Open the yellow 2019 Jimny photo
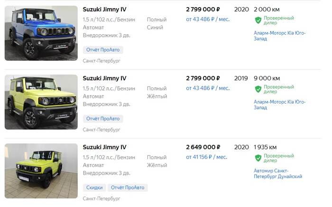The height and width of the screenshot is (207, 332). [x=41, y=102]
